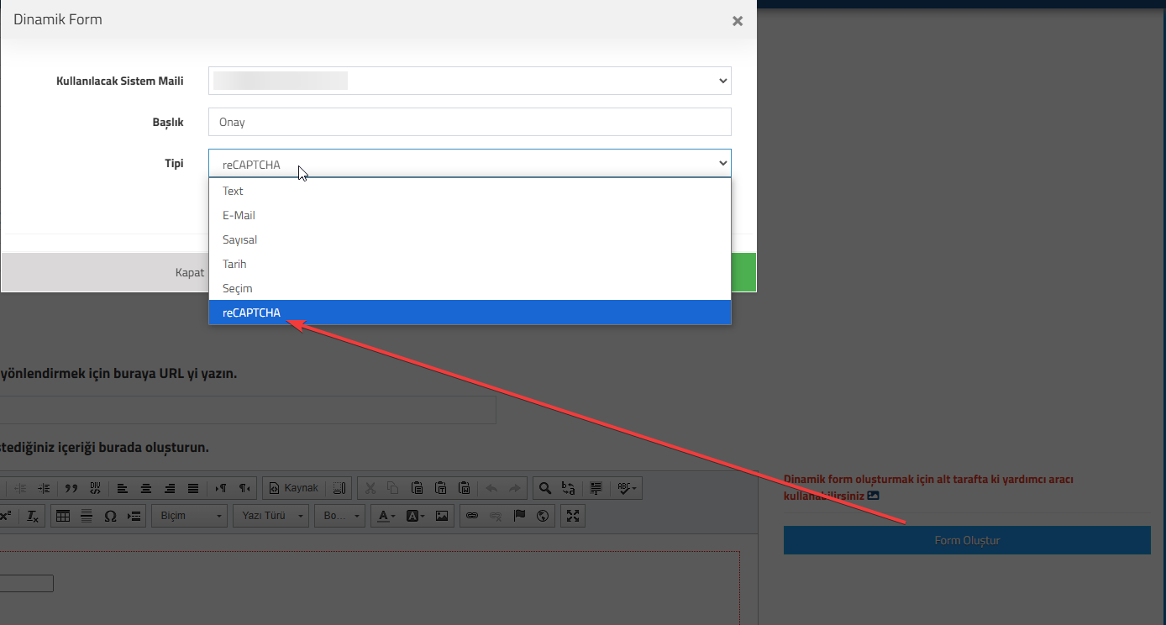This screenshot has width=1166, height=625.
Task: Close the Dinamik Form dialog
Action: [x=737, y=21]
